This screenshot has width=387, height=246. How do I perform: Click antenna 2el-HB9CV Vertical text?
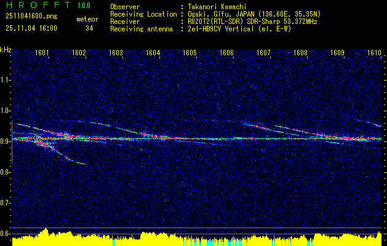click(x=239, y=29)
